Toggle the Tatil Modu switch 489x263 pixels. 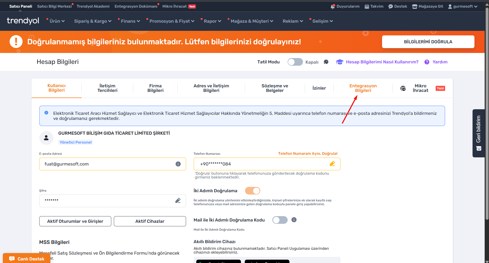295,62
